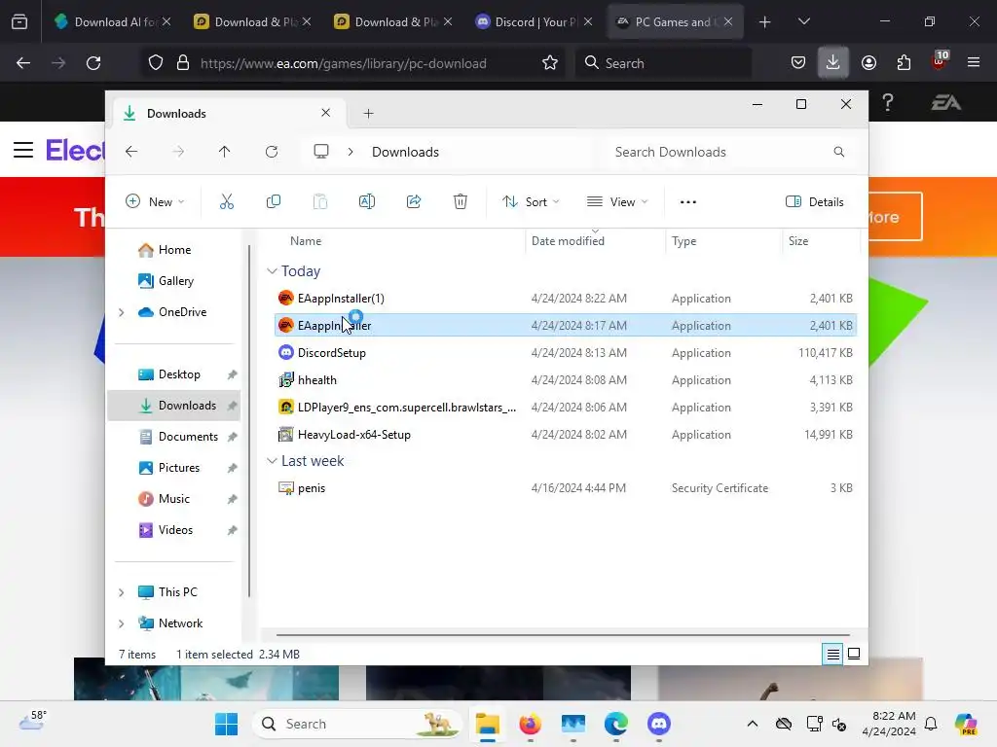Expand OneDrive in navigation pane
This screenshot has height=747, width=997.
(x=122, y=312)
